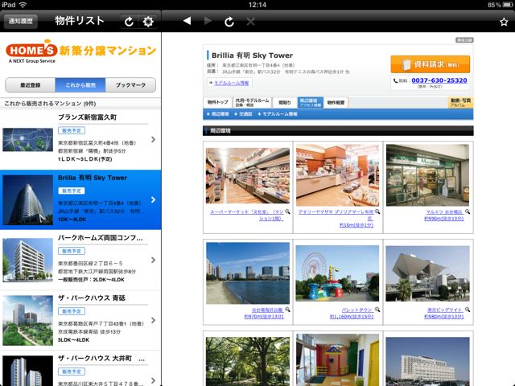
Task: Open the white hospital building photo
Action: click(x=427, y=361)
